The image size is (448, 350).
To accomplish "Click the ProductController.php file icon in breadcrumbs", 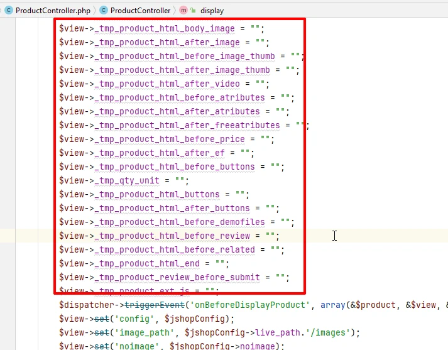I will (x=9, y=10).
